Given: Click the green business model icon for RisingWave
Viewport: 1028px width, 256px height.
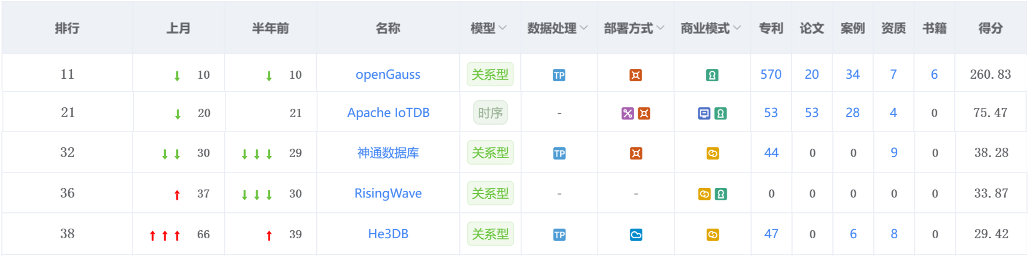Looking at the screenshot, I should pyautogui.click(x=721, y=194).
